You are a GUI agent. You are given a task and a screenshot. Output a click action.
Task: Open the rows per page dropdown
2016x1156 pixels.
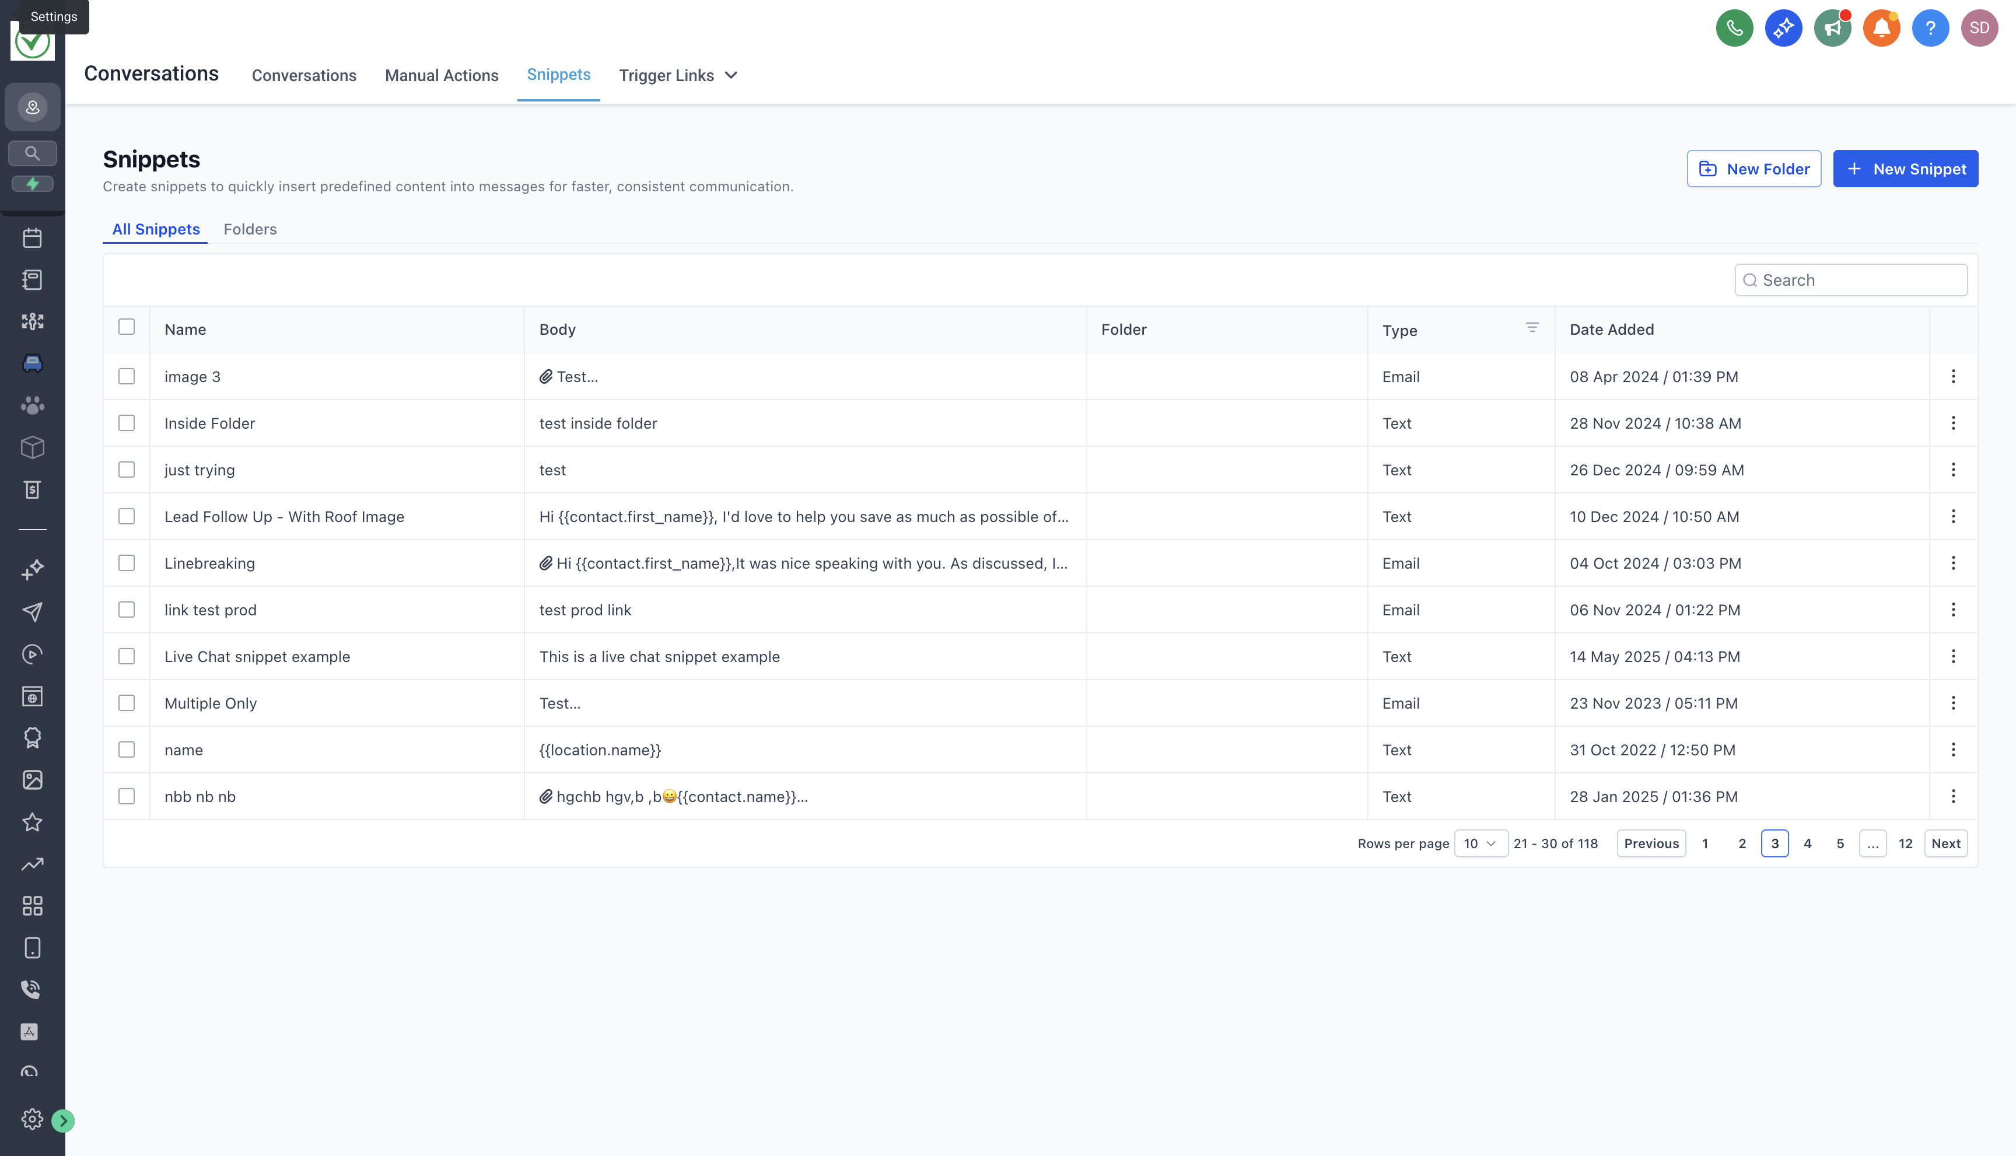coord(1480,843)
